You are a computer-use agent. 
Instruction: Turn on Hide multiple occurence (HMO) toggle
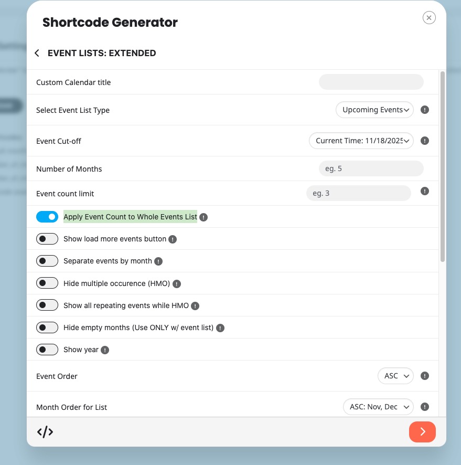point(47,283)
